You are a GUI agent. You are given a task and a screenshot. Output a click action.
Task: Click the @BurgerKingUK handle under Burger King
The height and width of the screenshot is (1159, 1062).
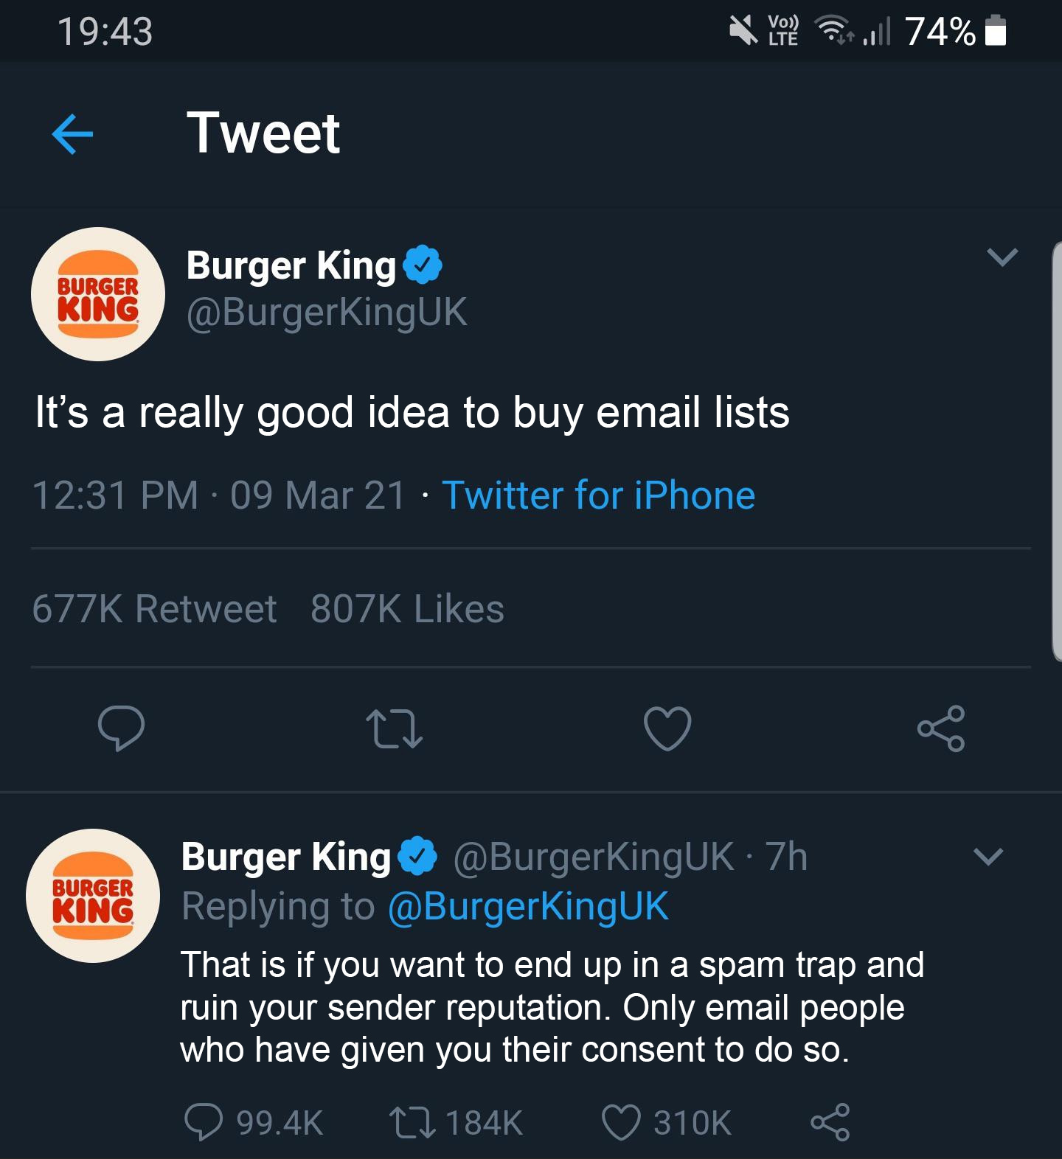[326, 313]
